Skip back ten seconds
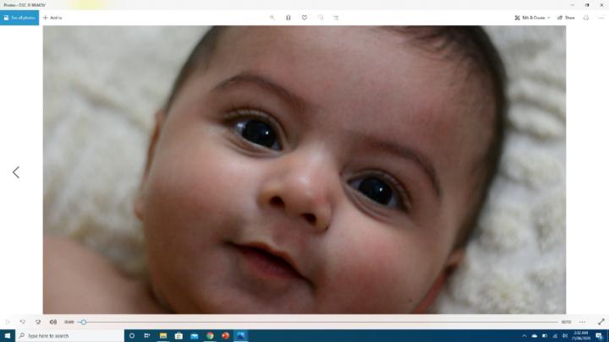609x342 pixels. 23,322
